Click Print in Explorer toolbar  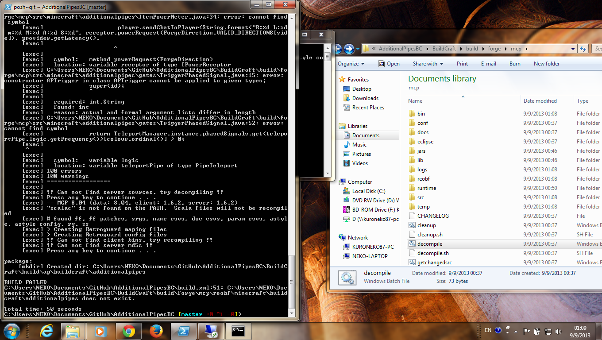click(462, 64)
